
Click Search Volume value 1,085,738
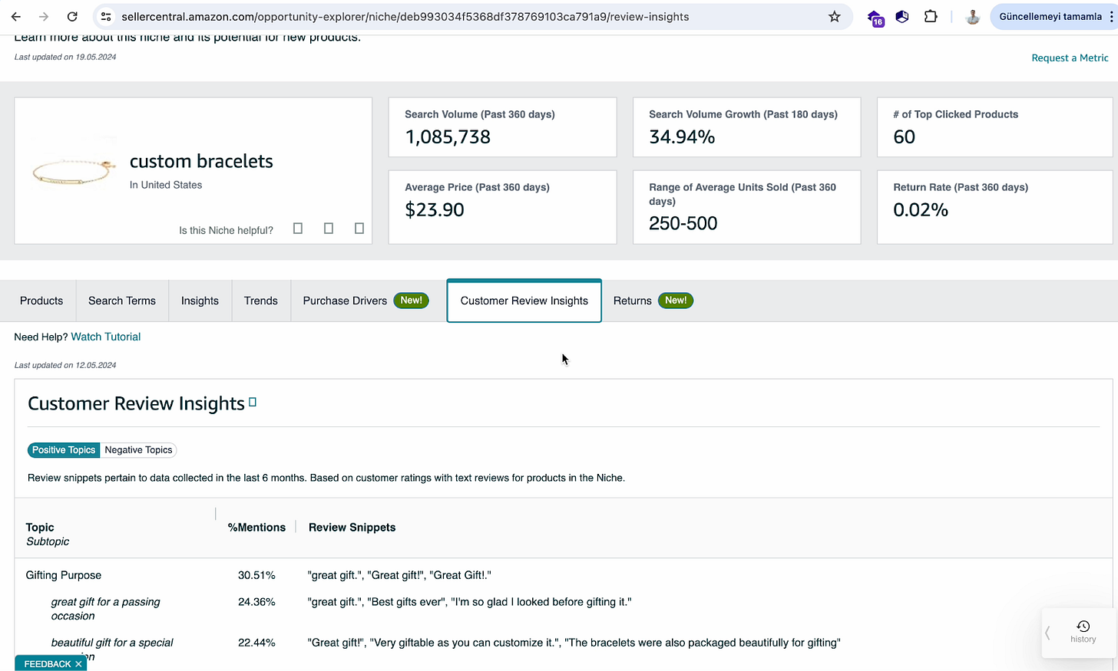(448, 137)
